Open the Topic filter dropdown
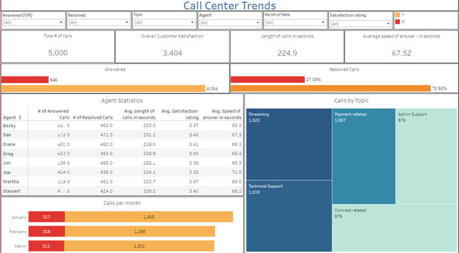The image size is (459, 253). [x=164, y=23]
